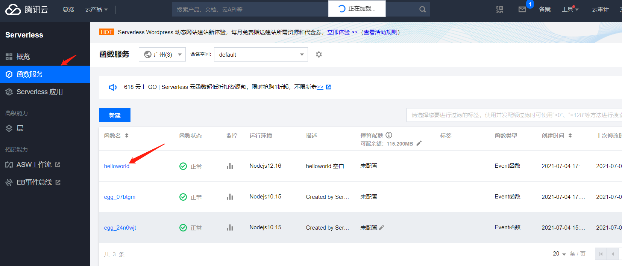The height and width of the screenshot is (266, 622).
Task: Edit the 可配余额 quota pencil icon
Action: click(419, 143)
